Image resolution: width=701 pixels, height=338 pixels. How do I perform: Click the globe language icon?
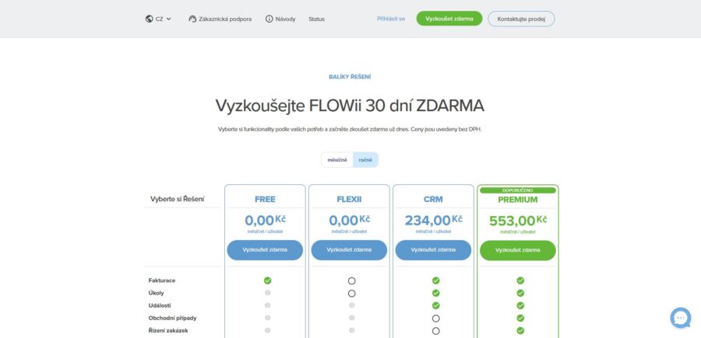point(150,19)
